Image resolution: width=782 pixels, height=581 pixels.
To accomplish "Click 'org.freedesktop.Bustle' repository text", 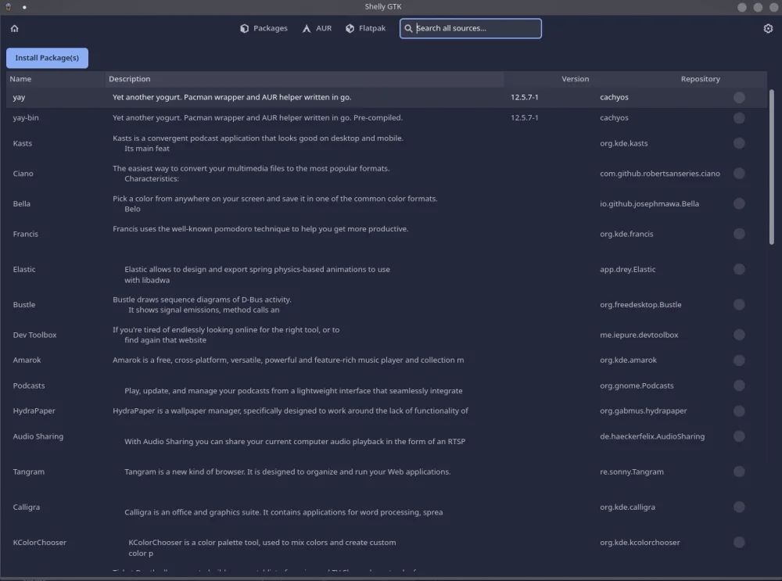I will tap(640, 305).
